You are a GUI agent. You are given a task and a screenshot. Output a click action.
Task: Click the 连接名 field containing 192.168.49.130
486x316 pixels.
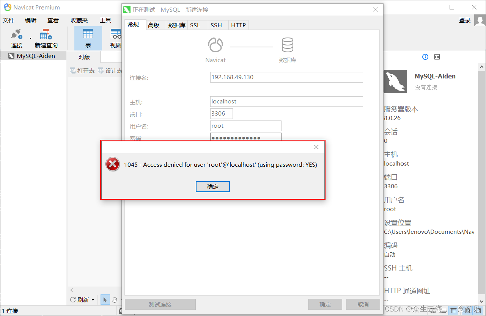point(286,77)
